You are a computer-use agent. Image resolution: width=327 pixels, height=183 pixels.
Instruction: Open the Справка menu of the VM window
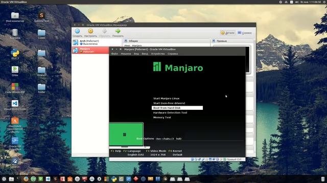tap(173, 54)
